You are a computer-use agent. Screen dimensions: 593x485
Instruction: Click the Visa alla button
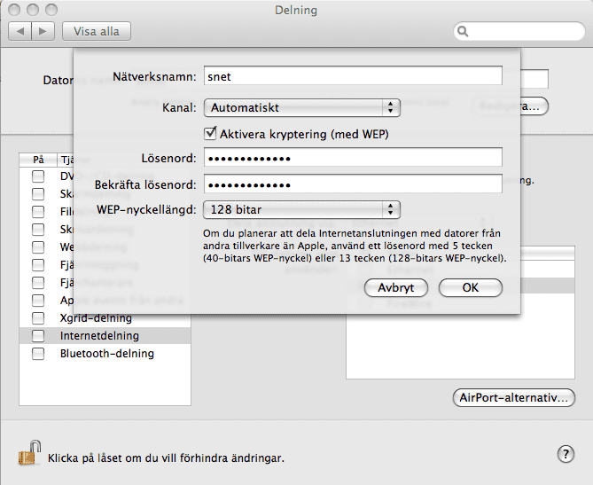coord(97,31)
